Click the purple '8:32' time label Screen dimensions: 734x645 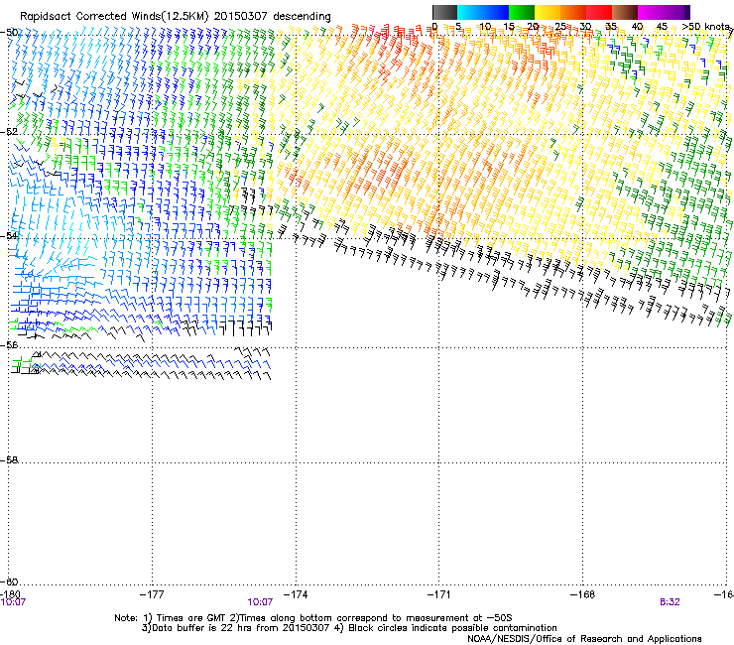click(670, 602)
